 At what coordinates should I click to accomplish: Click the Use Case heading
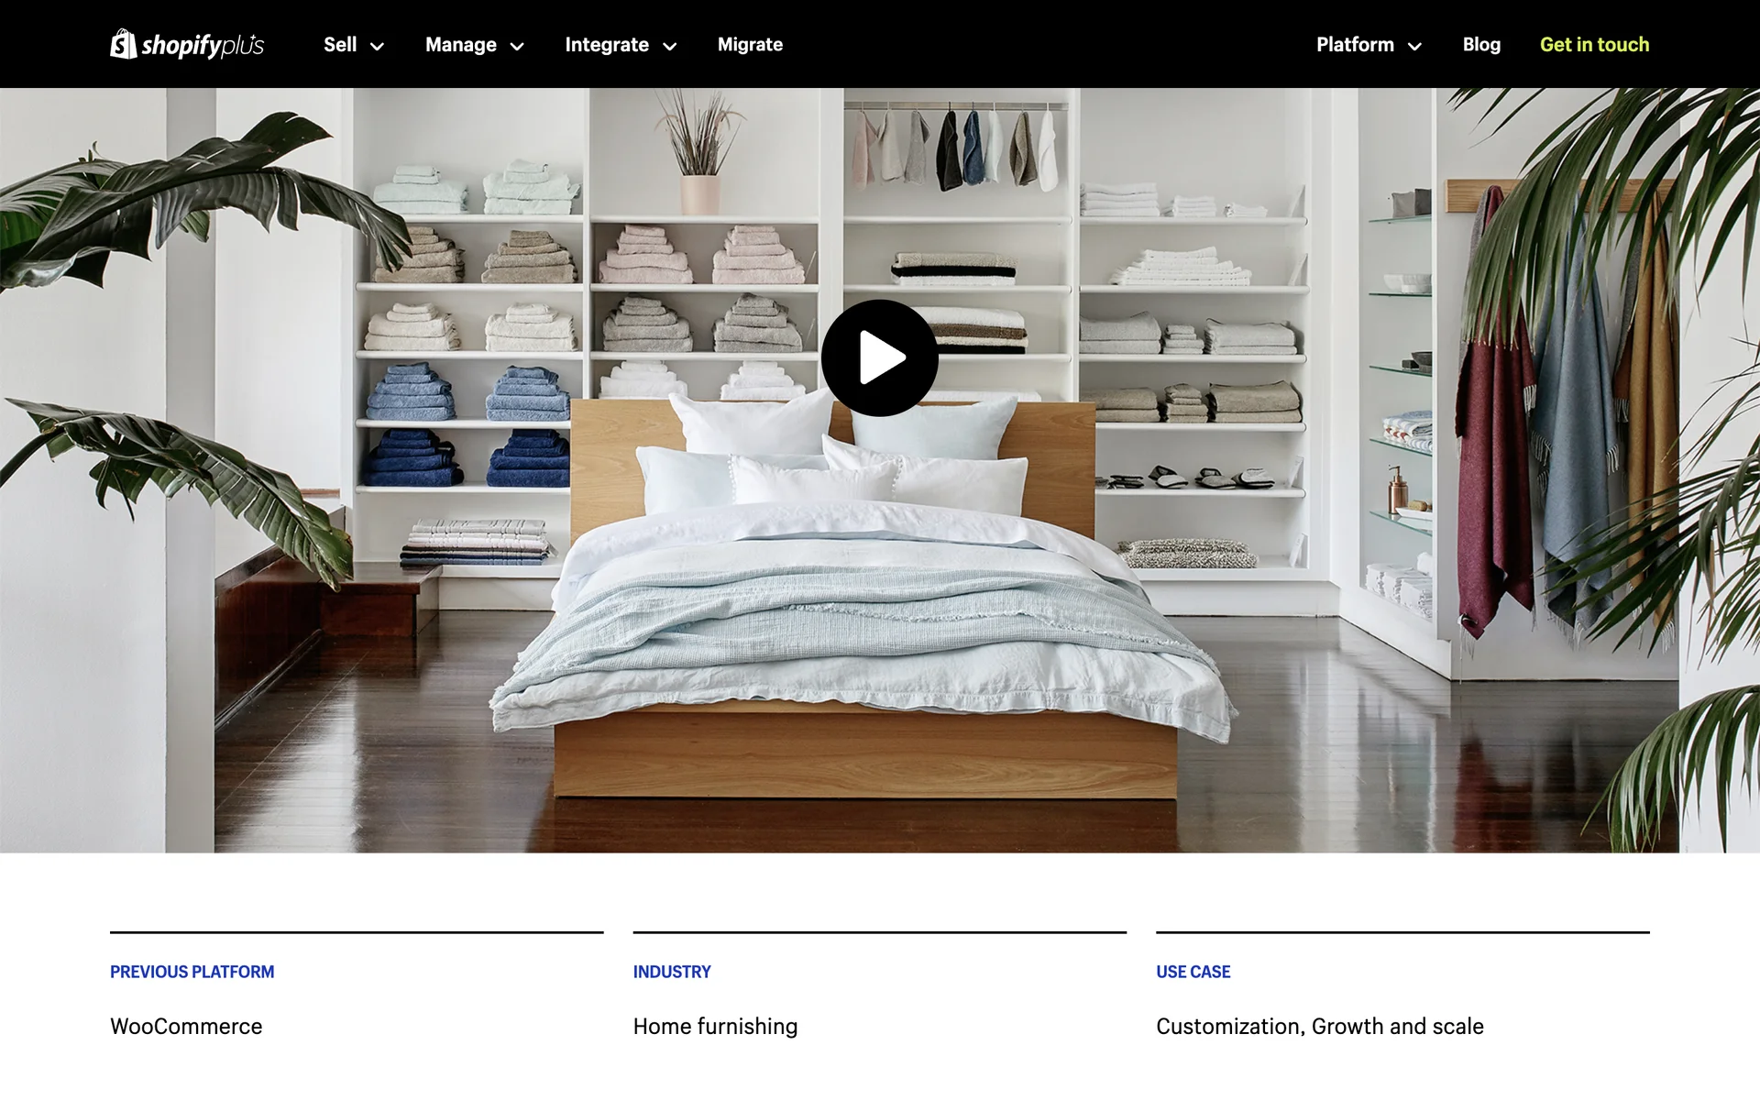[x=1193, y=972]
